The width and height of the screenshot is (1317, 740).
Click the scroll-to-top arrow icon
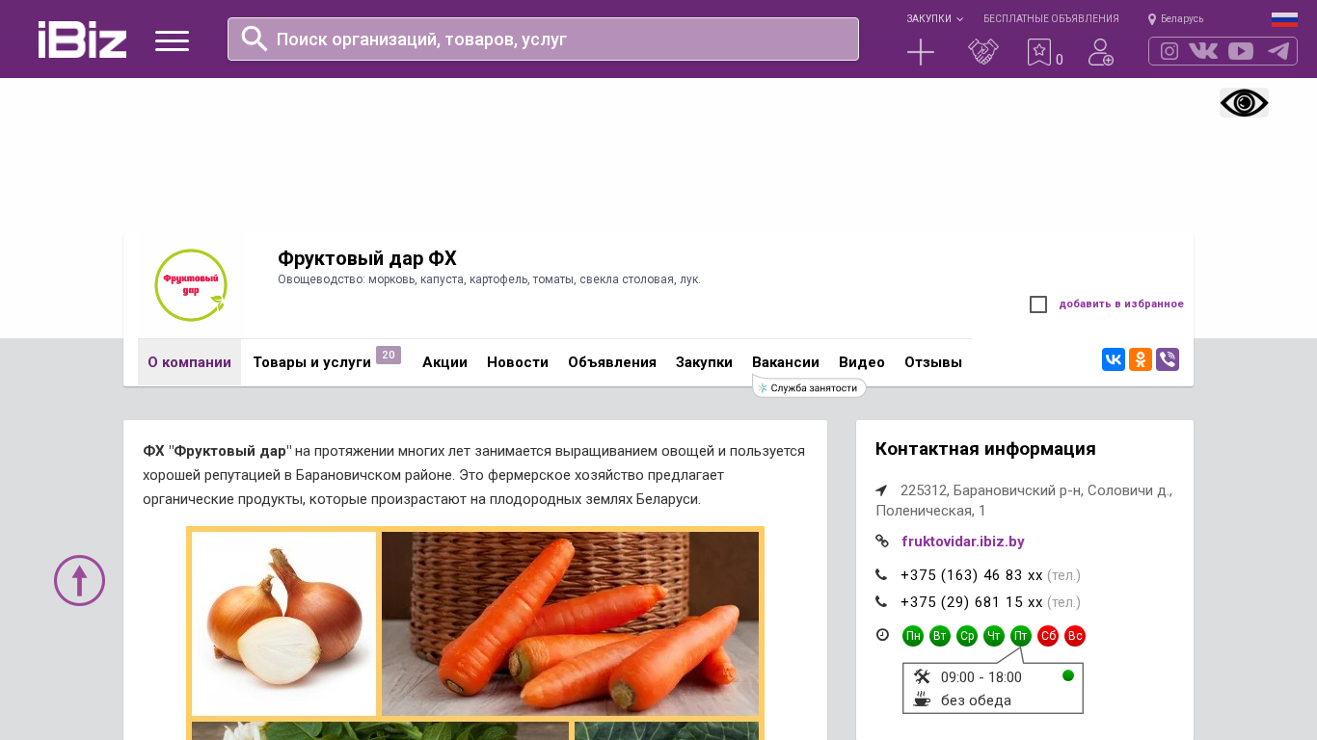(x=79, y=580)
